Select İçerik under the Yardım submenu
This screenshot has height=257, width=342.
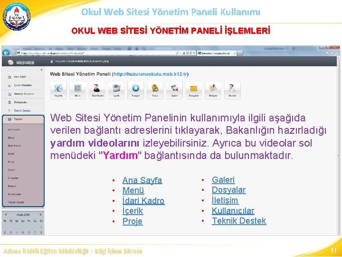tap(11, 154)
